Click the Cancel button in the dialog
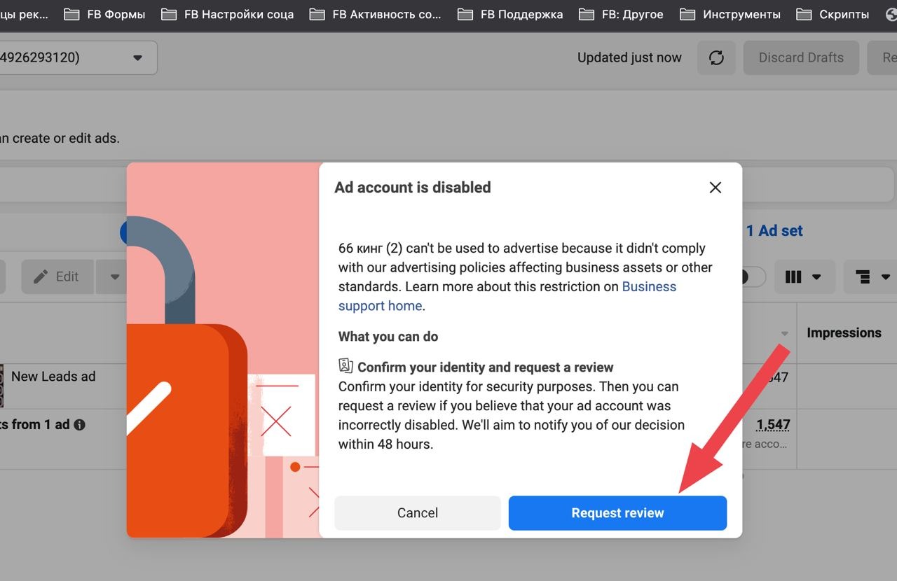Screen dimensions: 897x581 click(x=418, y=513)
